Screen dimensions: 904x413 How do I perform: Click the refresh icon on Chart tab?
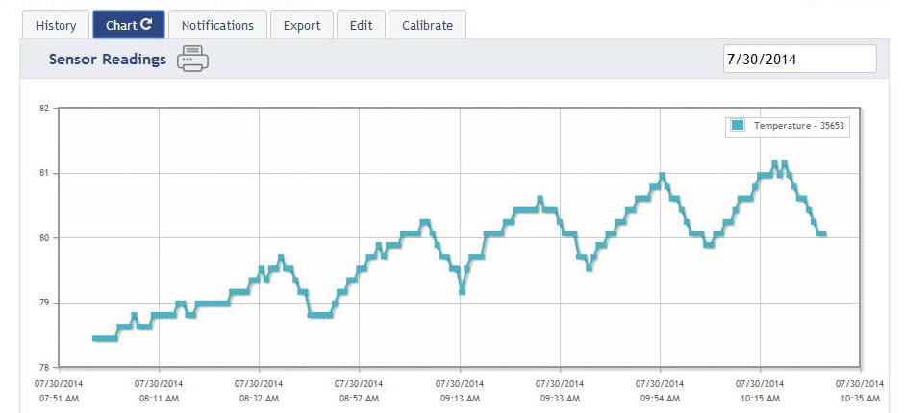point(146,24)
